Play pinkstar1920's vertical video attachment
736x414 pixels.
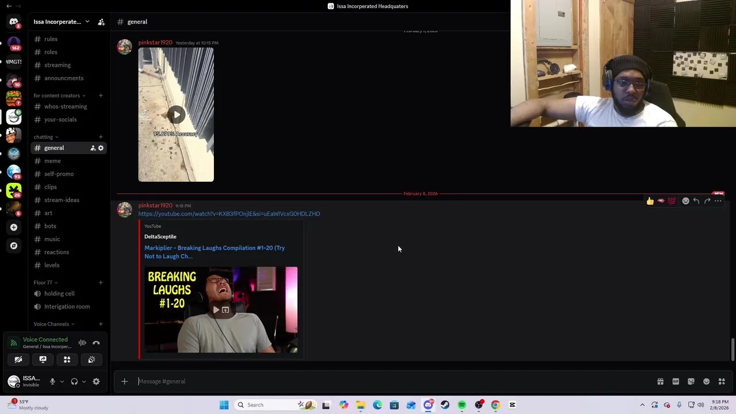[x=176, y=114]
